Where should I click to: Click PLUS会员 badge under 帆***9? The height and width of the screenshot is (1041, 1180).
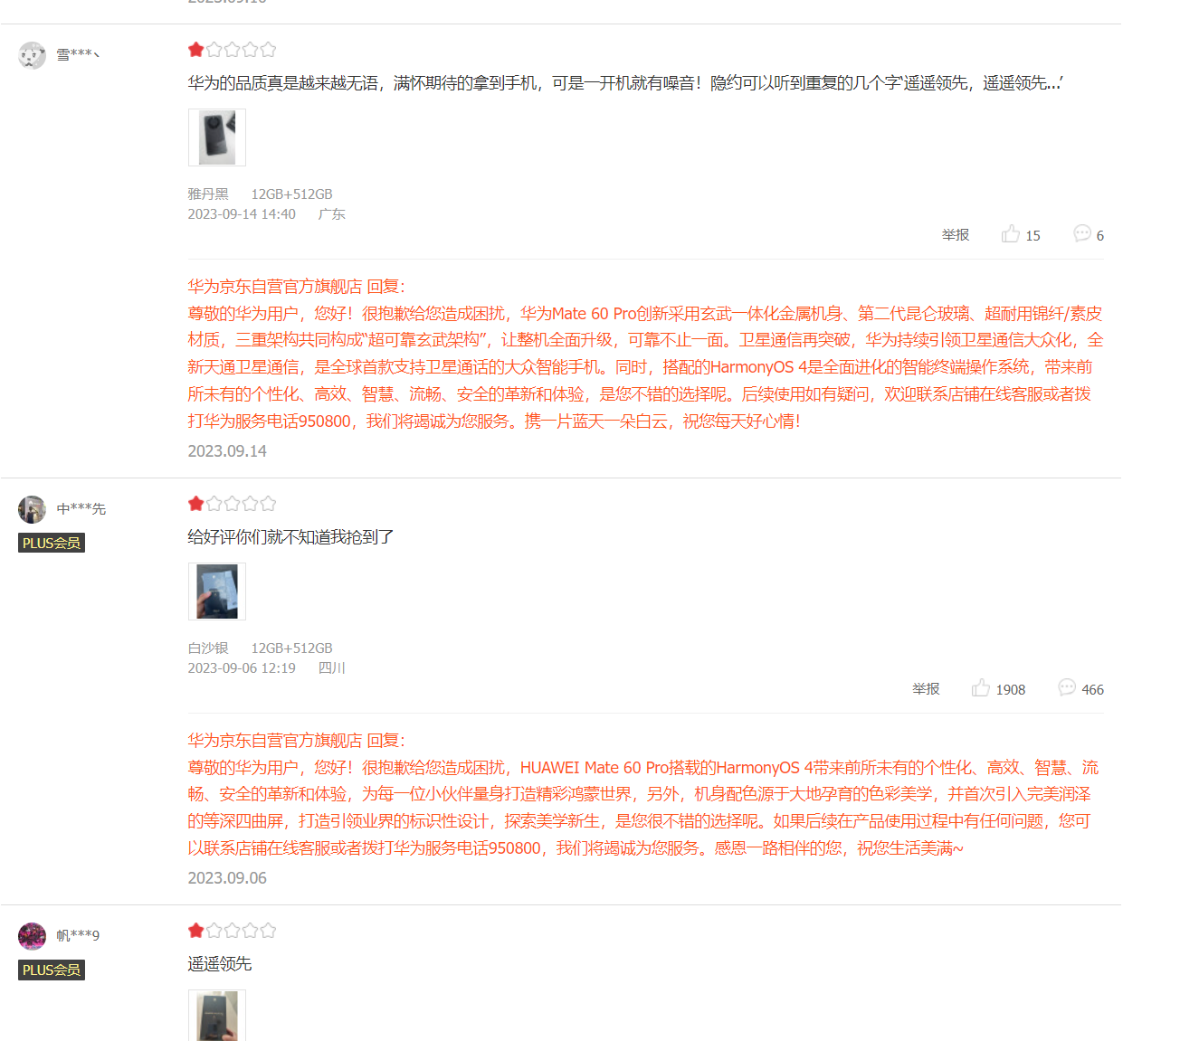pos(52,970)
